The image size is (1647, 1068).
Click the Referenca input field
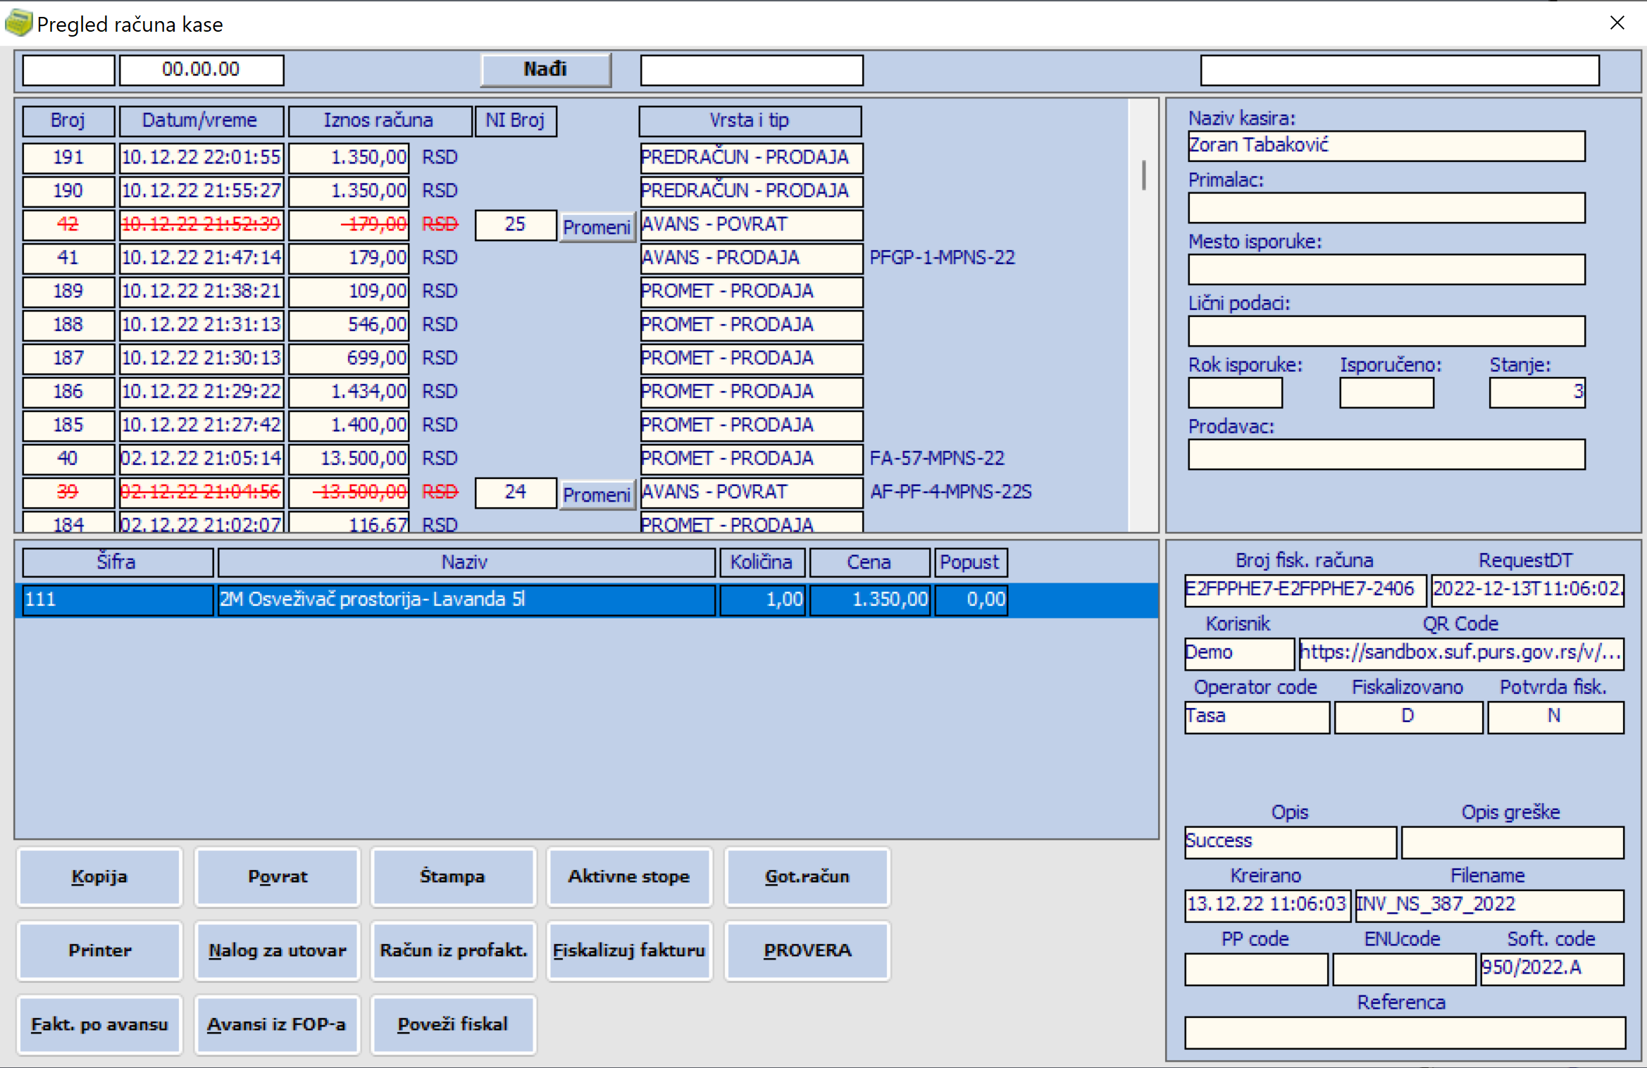click(x=1405, y=1033)
